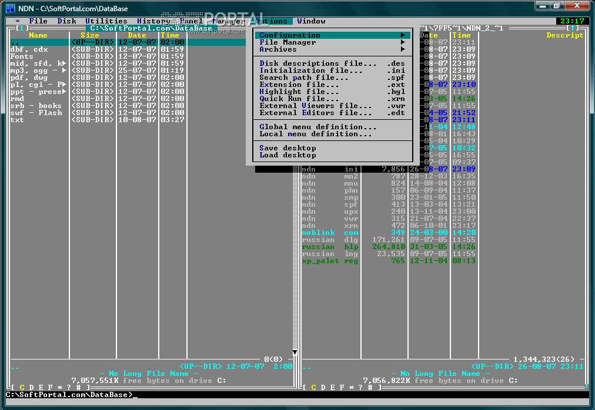Select the '..' UP--DIR row in left panel

pyautogui.click(x=128, y=42)
